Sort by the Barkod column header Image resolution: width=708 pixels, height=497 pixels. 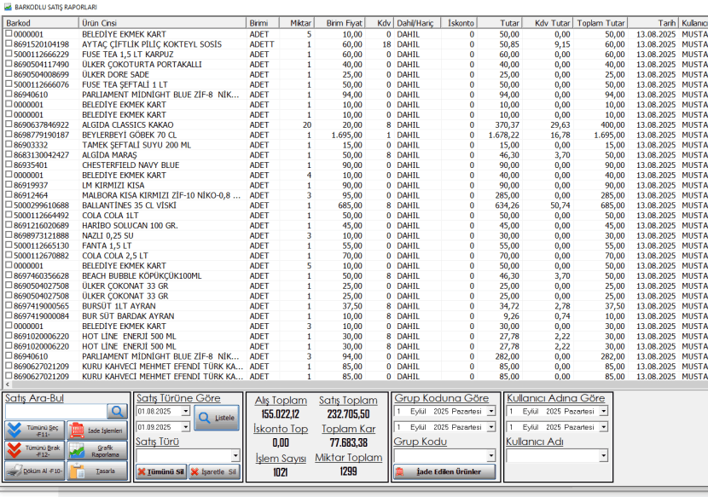(41, 23)
